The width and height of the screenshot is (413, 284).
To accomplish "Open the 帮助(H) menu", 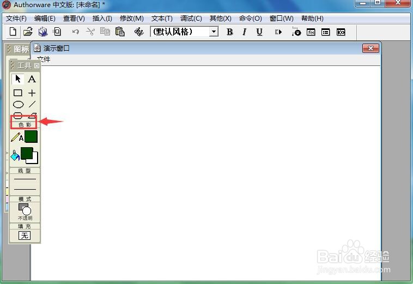I will click(x=312, y=19).
